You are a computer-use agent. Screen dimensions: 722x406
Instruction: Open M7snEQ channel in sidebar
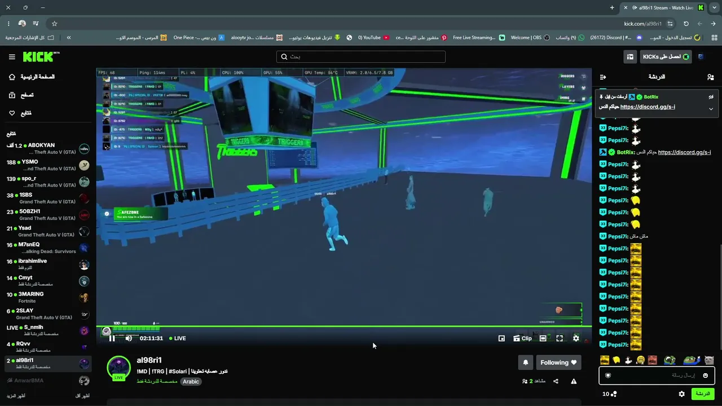click(48, 248)
